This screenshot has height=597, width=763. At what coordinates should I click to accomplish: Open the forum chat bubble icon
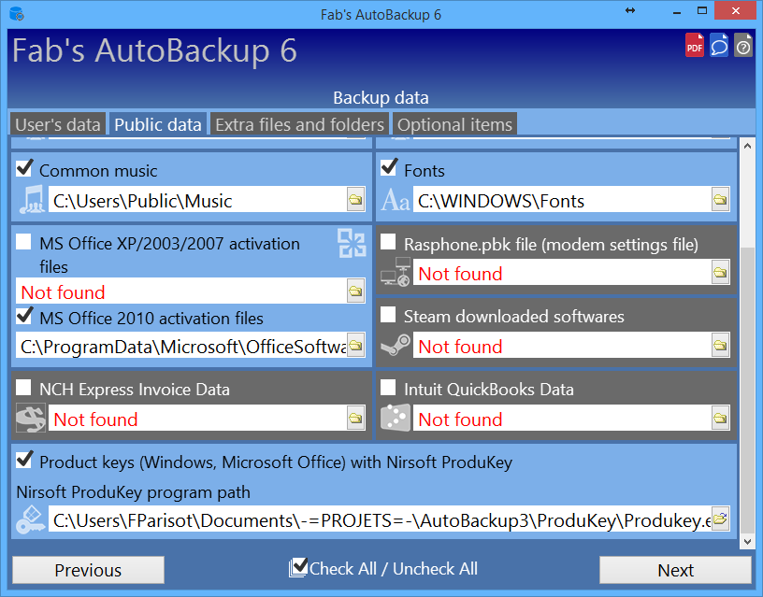coord(719,45)
